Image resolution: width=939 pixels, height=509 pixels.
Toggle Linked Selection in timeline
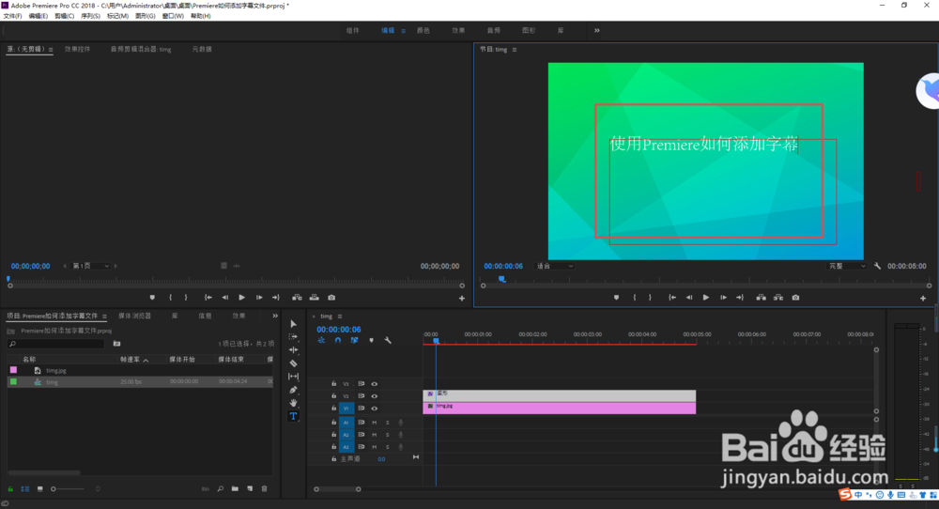tap(355, 340)
